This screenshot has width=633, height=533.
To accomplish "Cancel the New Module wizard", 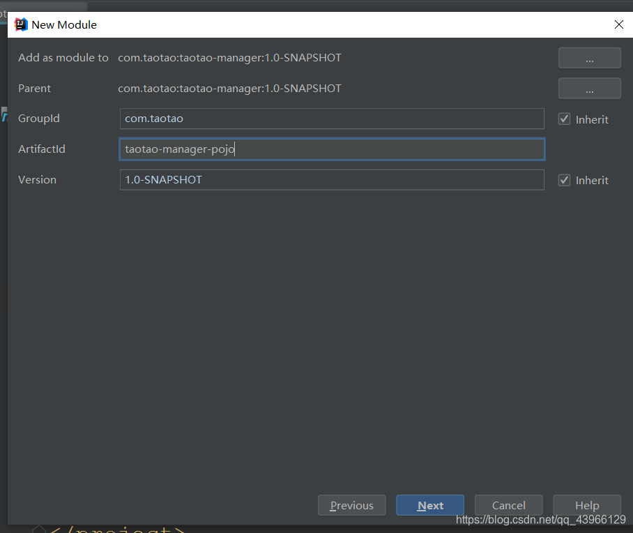I will coord(509,505).
